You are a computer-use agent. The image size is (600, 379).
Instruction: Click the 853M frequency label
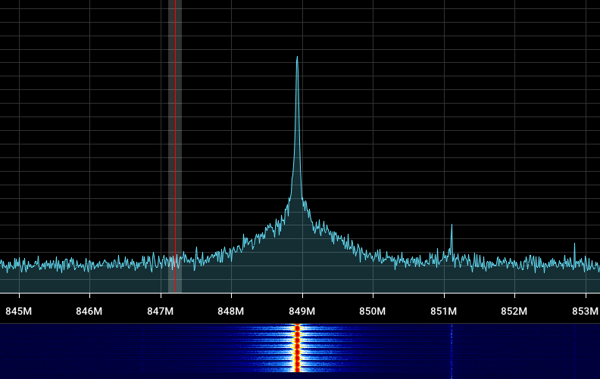tap(585, 312)
